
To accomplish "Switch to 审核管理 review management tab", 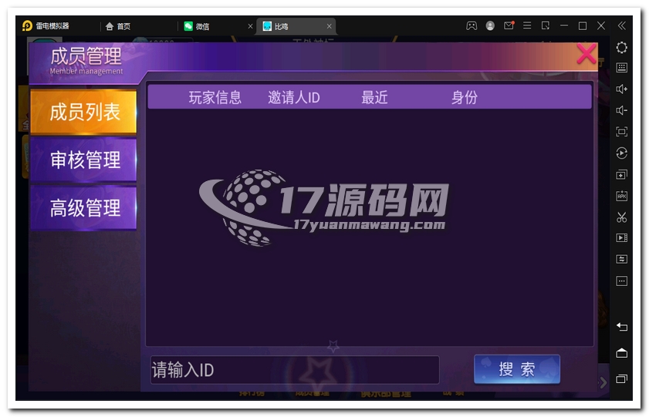I will click(83, 160).
